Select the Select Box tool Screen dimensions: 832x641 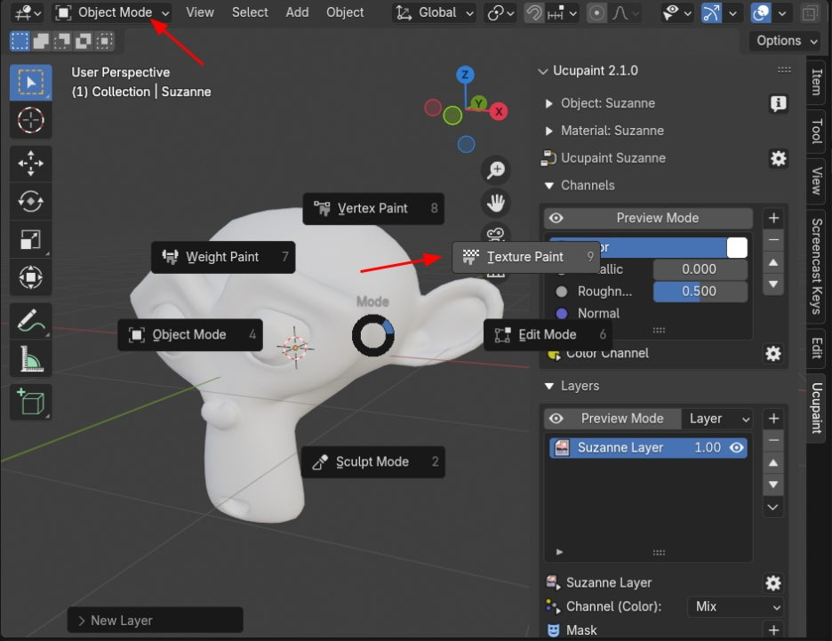(x=31, y=83)
